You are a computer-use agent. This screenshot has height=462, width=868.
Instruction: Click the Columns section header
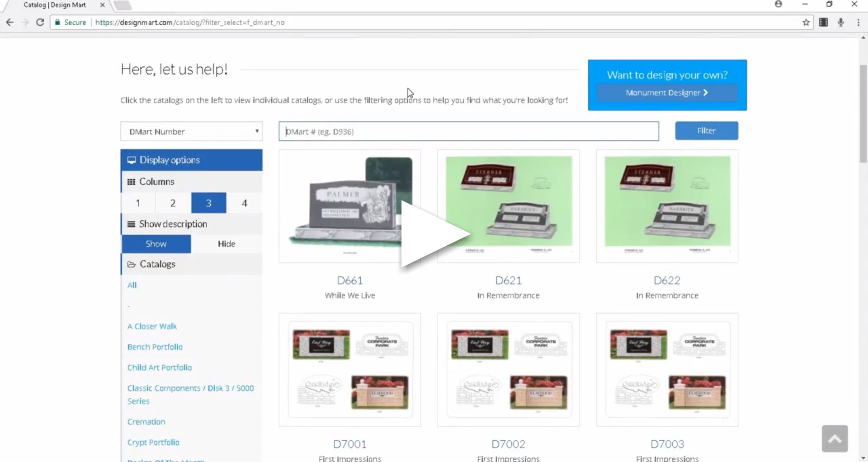pos(191,182)
